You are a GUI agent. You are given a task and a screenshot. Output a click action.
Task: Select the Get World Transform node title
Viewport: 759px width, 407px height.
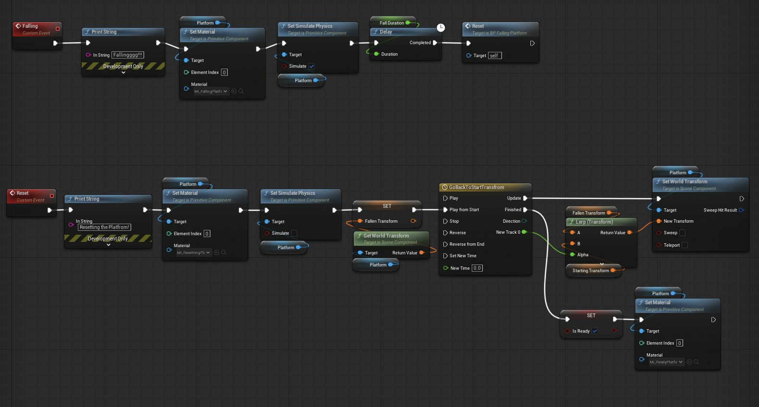click(386, 236)
